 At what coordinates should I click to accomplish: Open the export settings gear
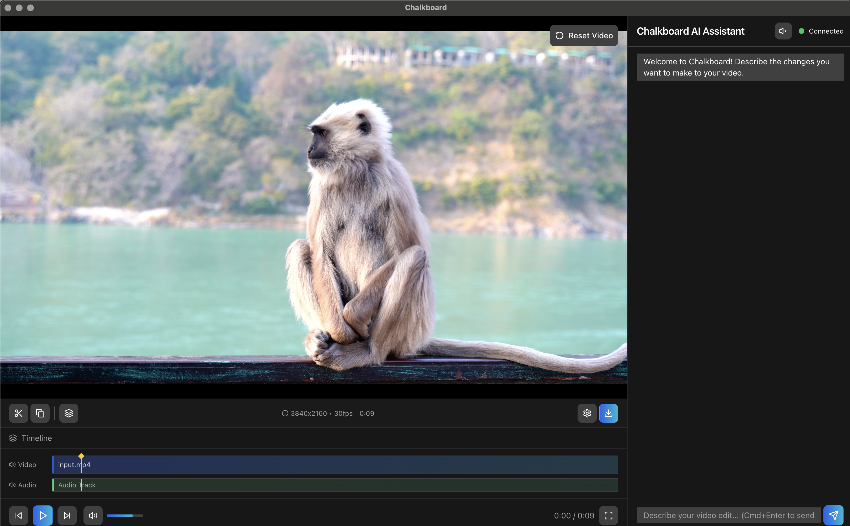point(587,413)
